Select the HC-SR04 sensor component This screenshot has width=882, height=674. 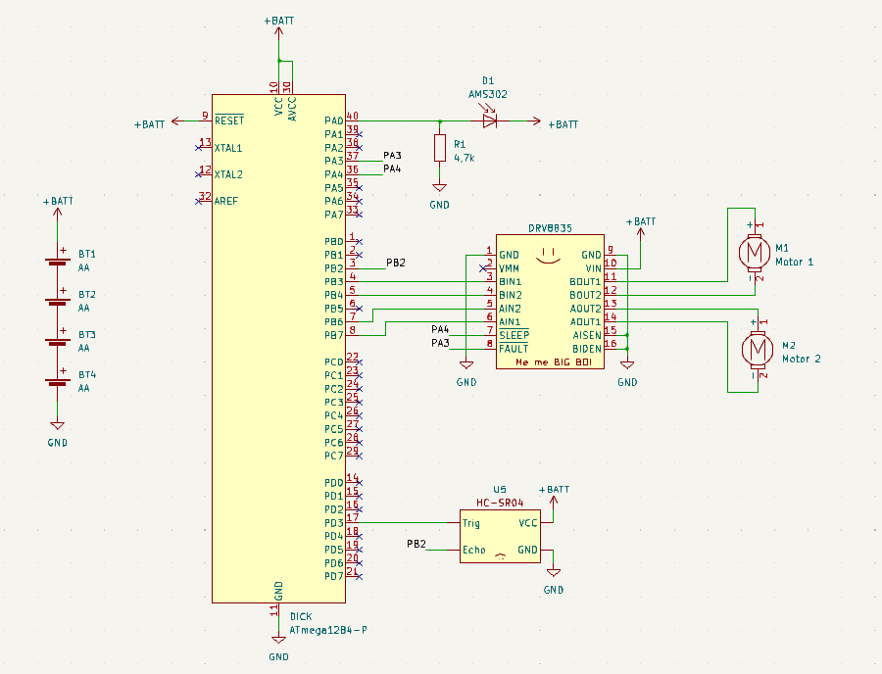click(500, 536)
